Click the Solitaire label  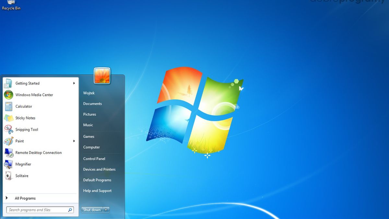[22, 176]
